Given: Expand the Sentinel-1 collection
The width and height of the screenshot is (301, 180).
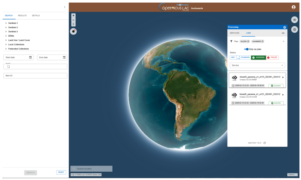Looking at the screenshot, I should point(6,23).
